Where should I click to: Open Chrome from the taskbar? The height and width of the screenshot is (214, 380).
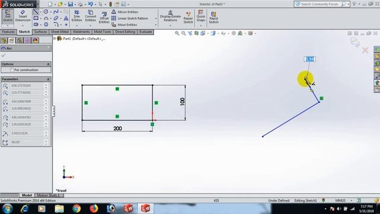[77, 209]
